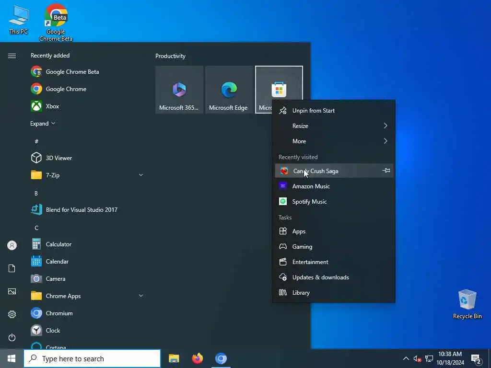Screen dimensions: 491x368
Task: Open the Recycle Bin desktop icon
Action: click(467, 304)
